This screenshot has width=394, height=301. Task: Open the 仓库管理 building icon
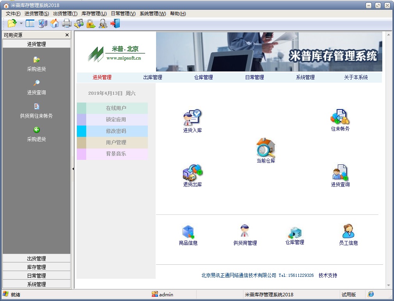tap(295, 235)
